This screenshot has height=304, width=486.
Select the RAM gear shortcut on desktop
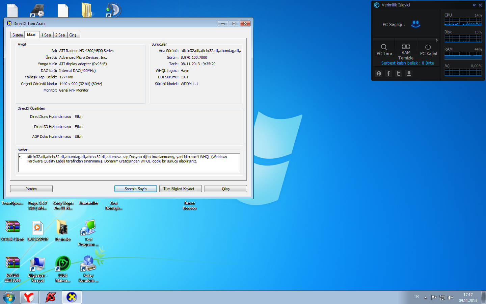coord(37,10)
